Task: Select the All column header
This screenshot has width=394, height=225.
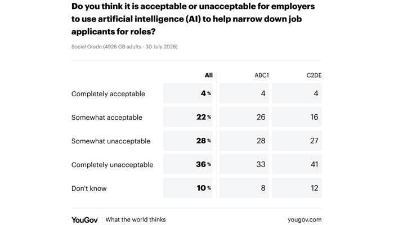Action: click(209, 75)
